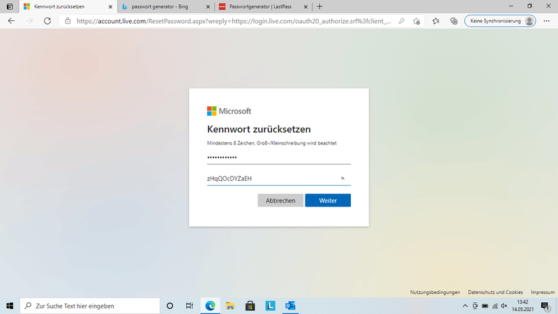558x314 pixels.
Task: Add this page to favorites
Action: [416, 21]
